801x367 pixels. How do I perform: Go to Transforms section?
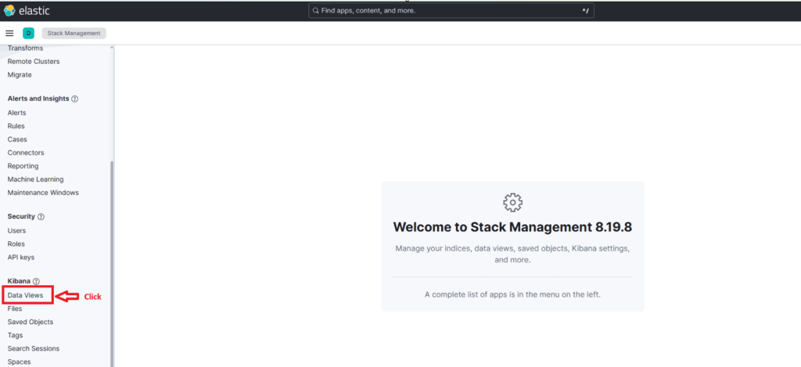[x=25, y=48]
